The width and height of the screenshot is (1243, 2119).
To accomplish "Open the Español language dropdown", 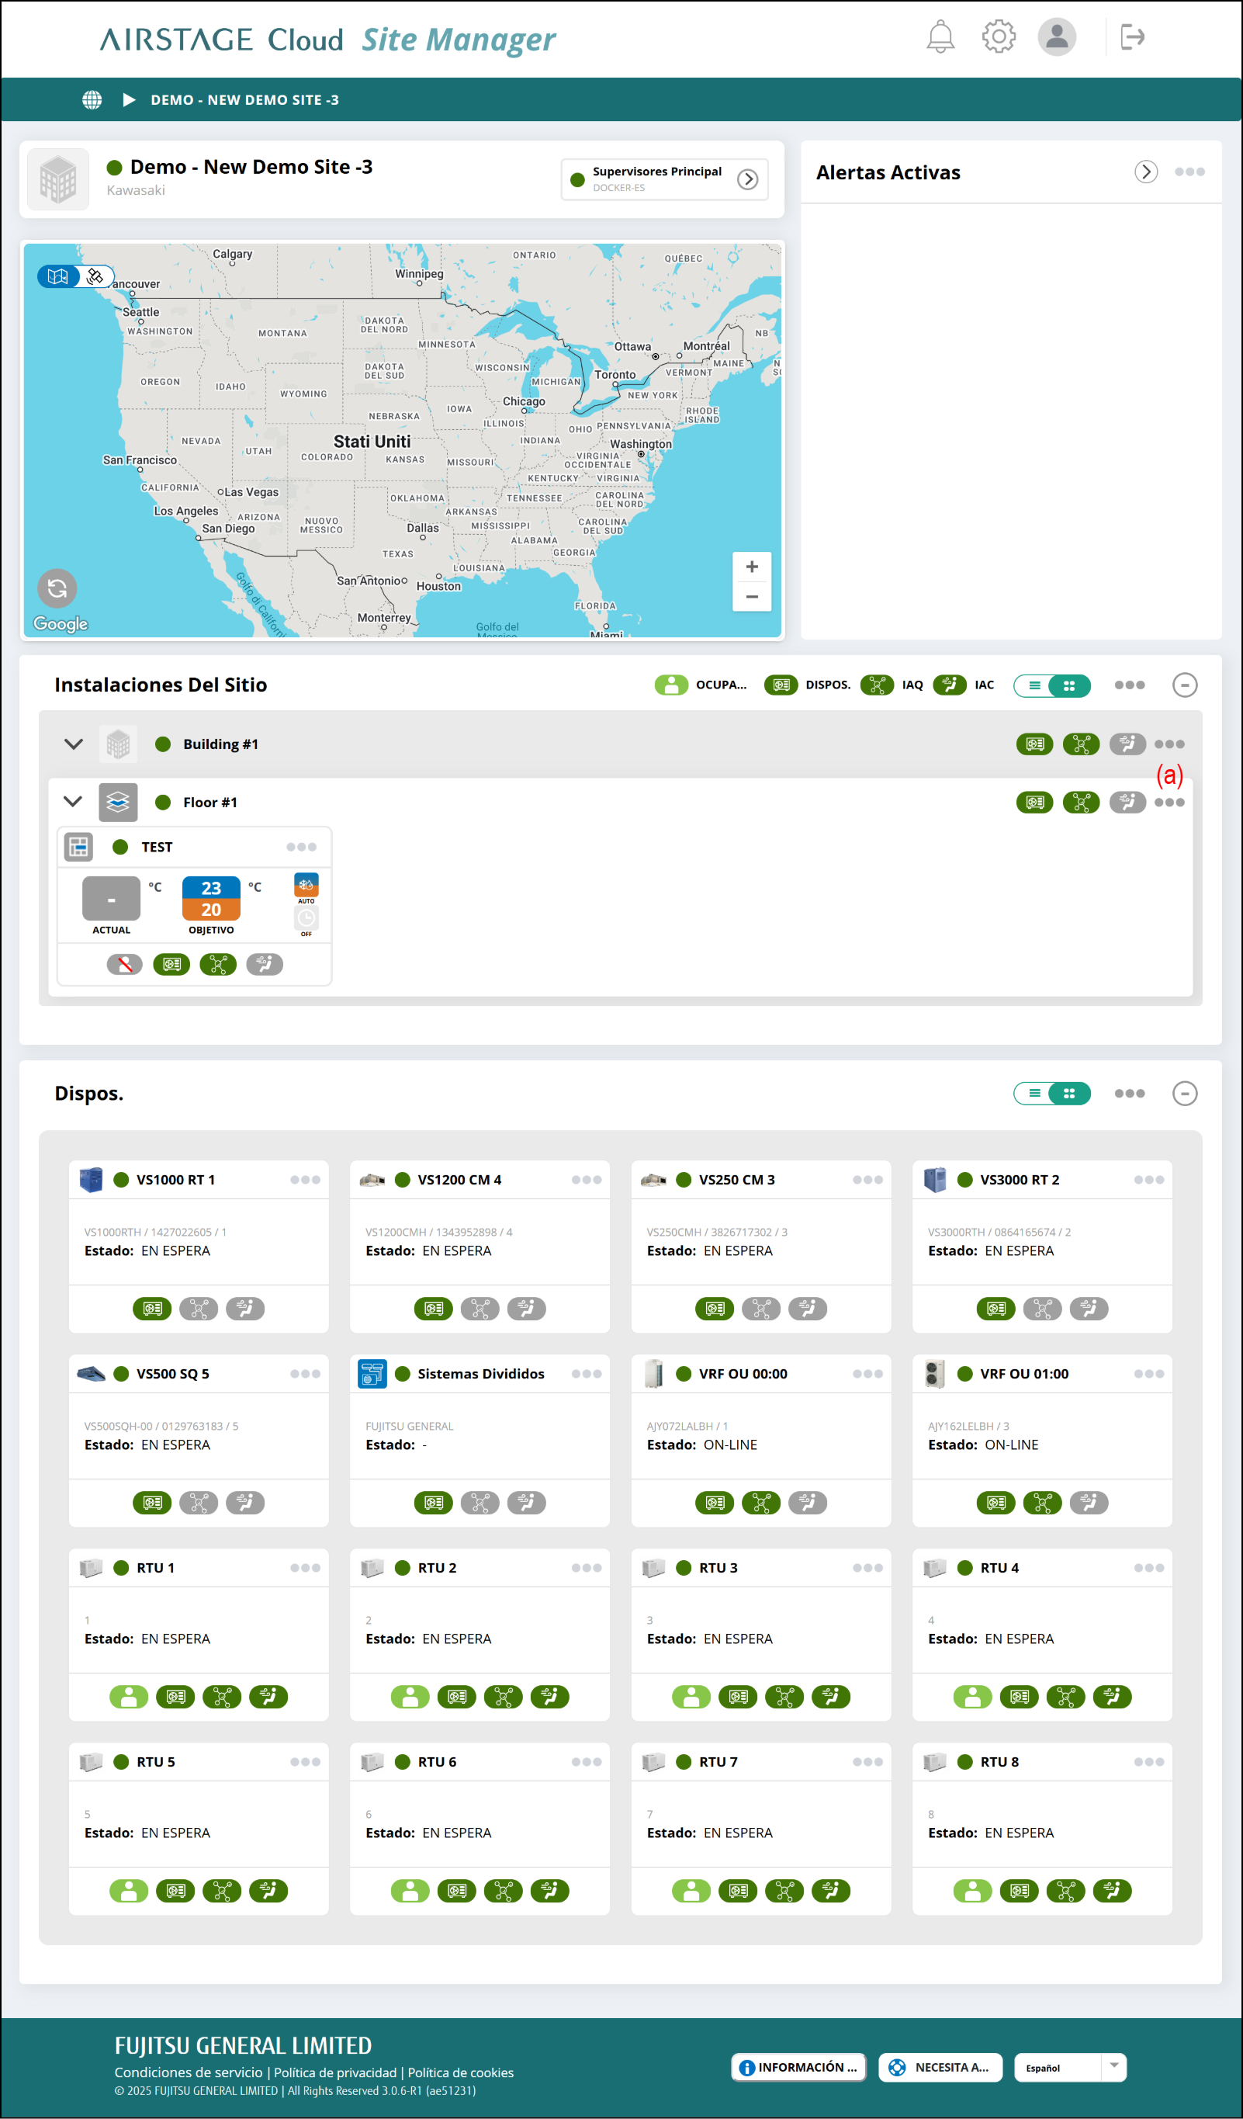I will (1113, 2067).
